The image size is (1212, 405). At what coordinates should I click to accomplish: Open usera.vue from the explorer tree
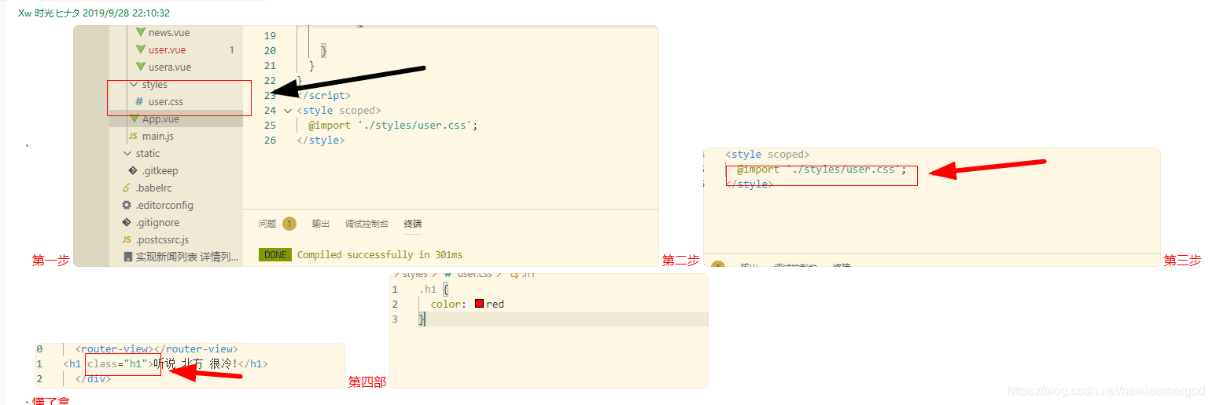[169, 67]
